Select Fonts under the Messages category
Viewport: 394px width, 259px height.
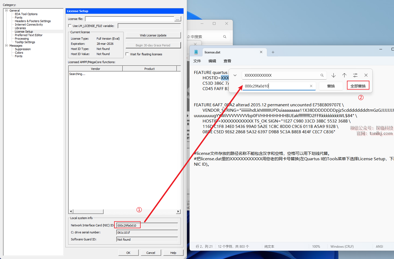click(19, 56)
